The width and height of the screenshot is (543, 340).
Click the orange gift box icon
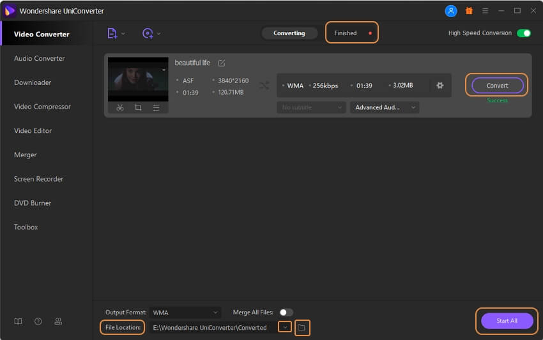coord(469,11)
